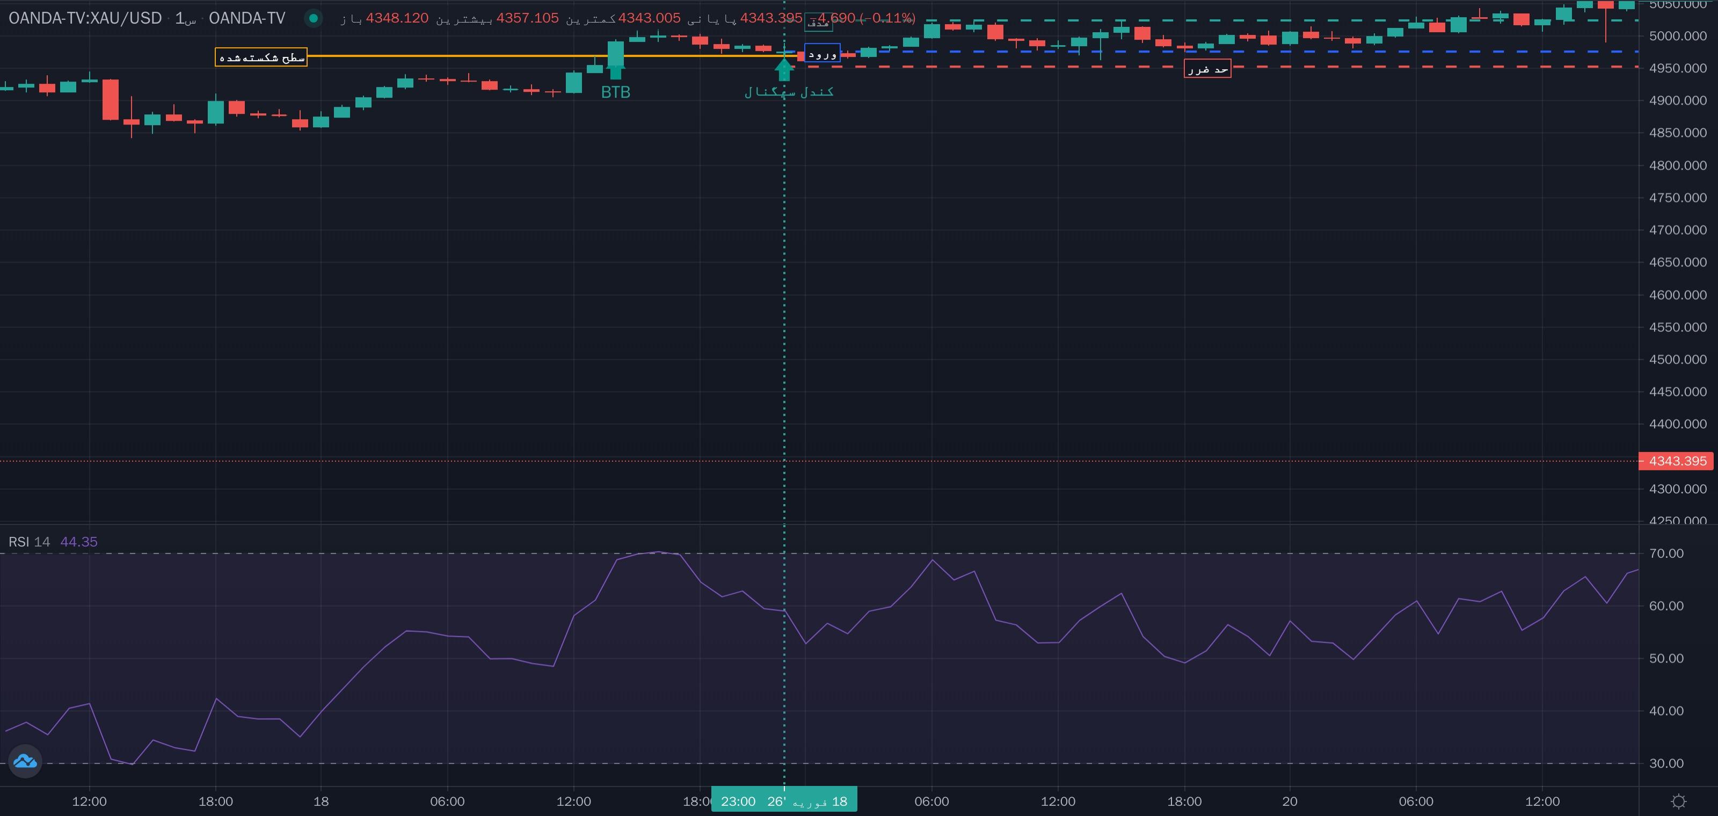Image resolution: width=1718 pixels, height=816 pixels.
Task: Select the red stop-loss label box
Action: (x=1207, y=69)
